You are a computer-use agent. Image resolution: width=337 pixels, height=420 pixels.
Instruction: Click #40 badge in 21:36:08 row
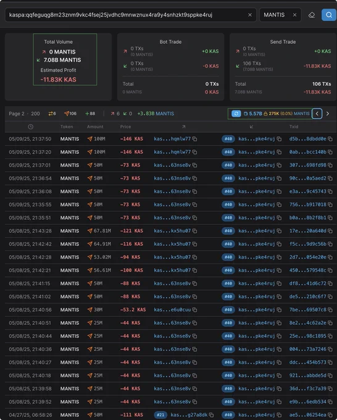tap(228, 191)
